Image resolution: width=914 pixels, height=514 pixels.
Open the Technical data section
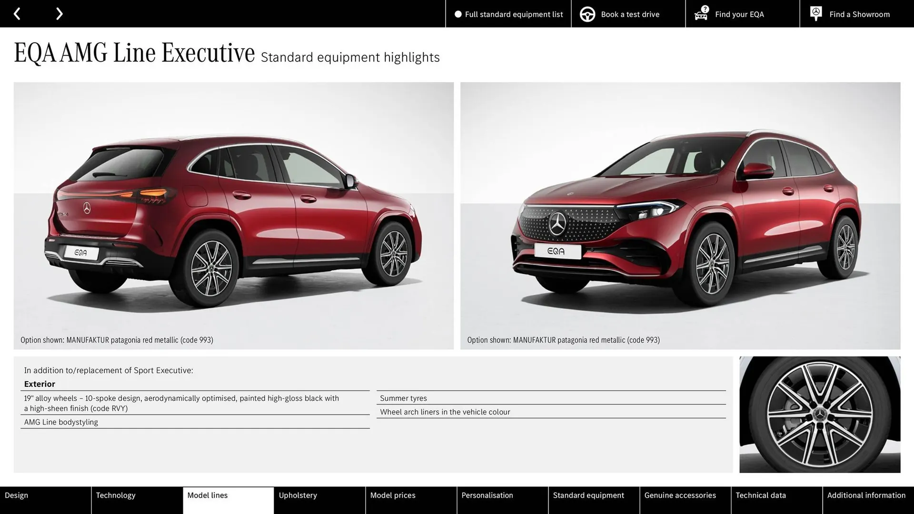(760, 495)
